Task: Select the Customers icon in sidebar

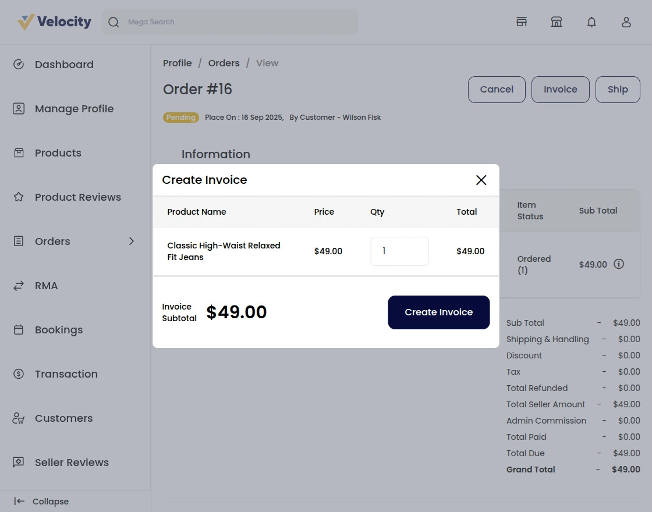Action: [x=17, y=418]
